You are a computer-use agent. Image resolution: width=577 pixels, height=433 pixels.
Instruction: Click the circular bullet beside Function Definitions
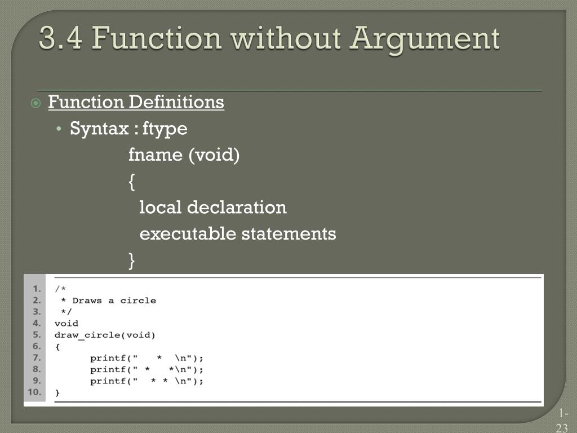tap(35, 103)
